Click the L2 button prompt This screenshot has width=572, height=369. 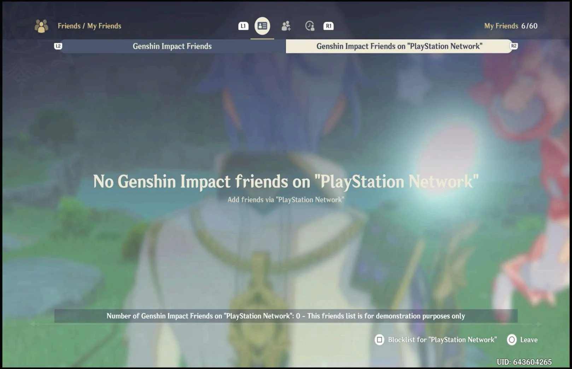pyautogui.click(x=58, y=46)
